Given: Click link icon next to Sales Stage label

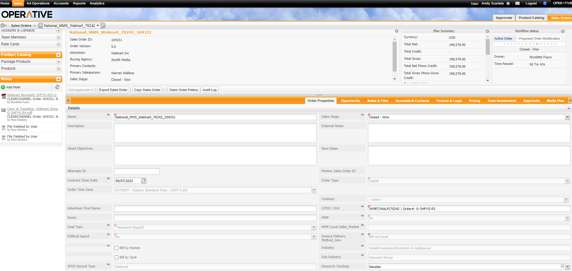Looking at the screenshot, I should [x=363, y=115].
